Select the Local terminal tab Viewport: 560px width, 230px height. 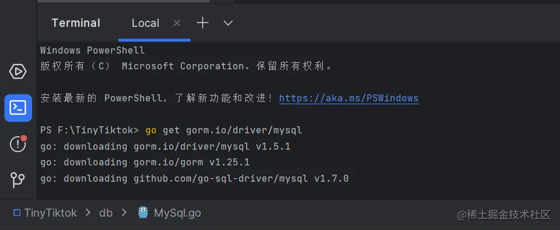(x=145, y=23)
